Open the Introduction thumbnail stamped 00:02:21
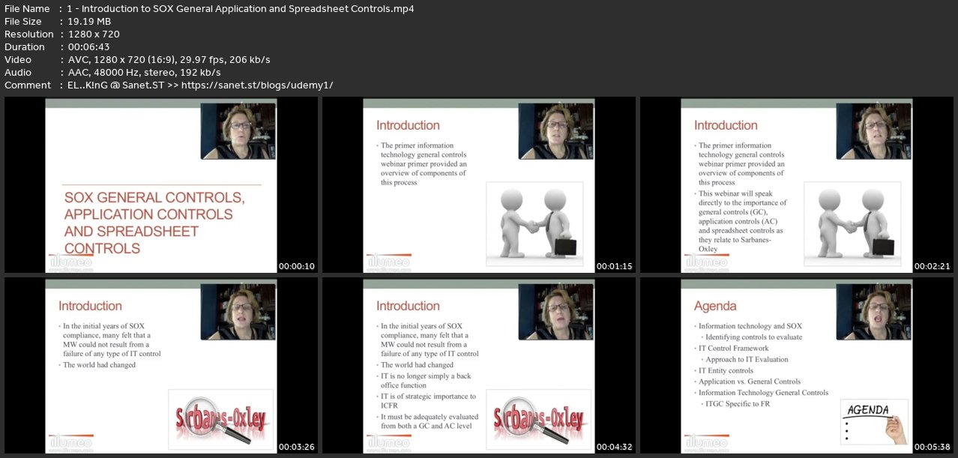 pos(797,185)
